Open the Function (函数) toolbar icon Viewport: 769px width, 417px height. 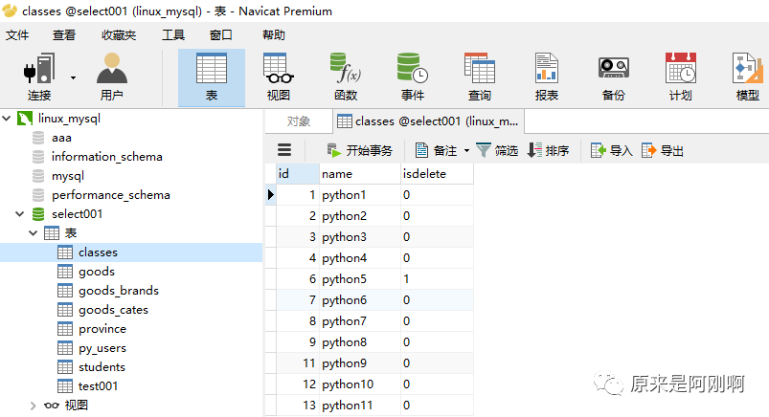coord(346,77)
